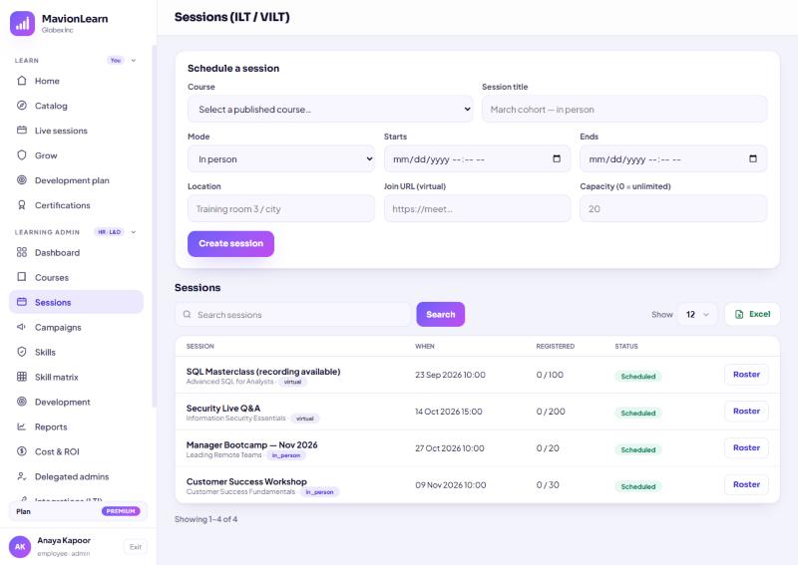Click the Sessions calendar icon in sidebar
This screenshot has width=798, height=565.
click(x=22, y=302)
